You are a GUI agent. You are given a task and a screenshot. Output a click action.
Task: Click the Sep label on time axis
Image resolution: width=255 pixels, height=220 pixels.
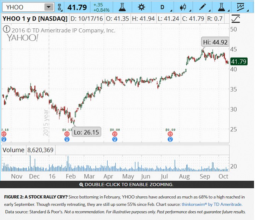click(205, 176)
